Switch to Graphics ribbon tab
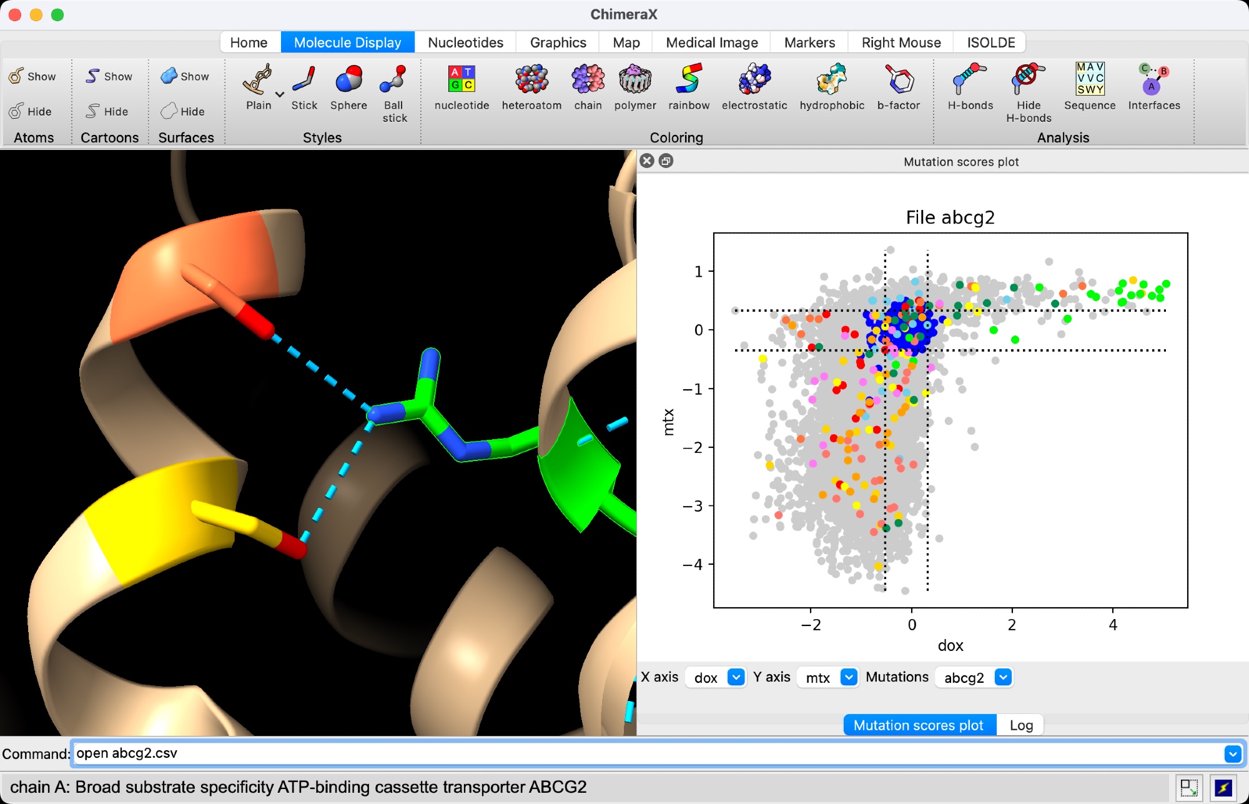This screenshot has width=1249, height=804. (x=558, y=42)
